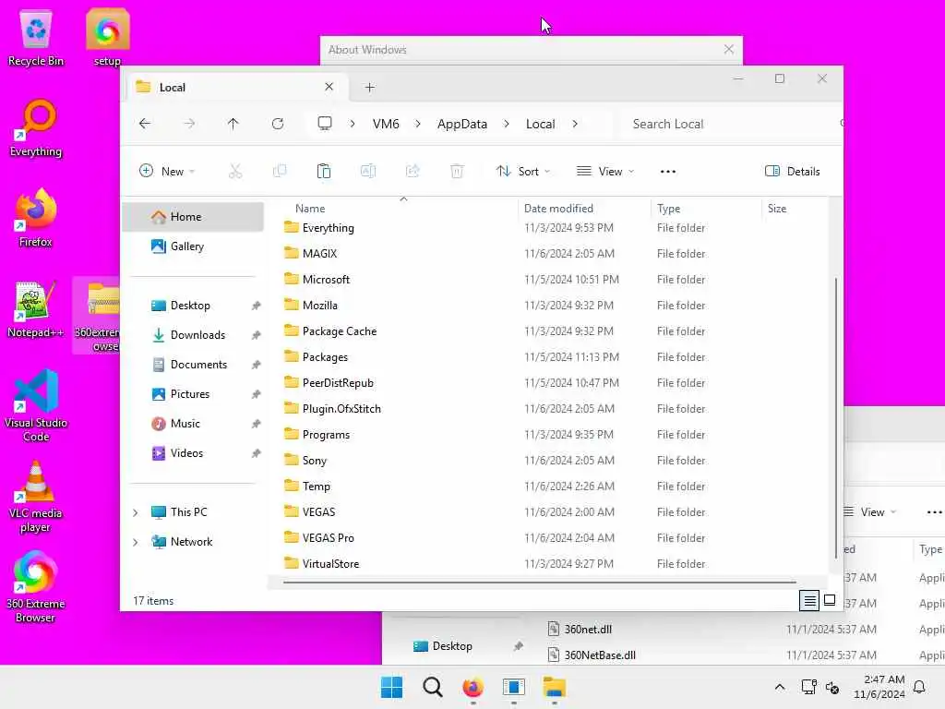Add a new File Explorer tab
945x709 pixels.
coord(370,88)
